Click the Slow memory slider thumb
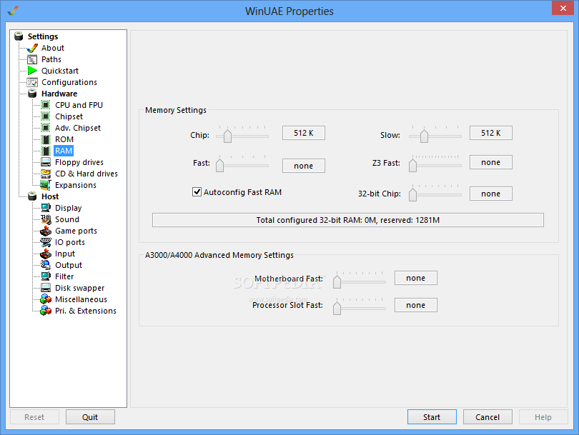Image resolution: width=579 pixels, height=435 pixels. click(424, 136)
